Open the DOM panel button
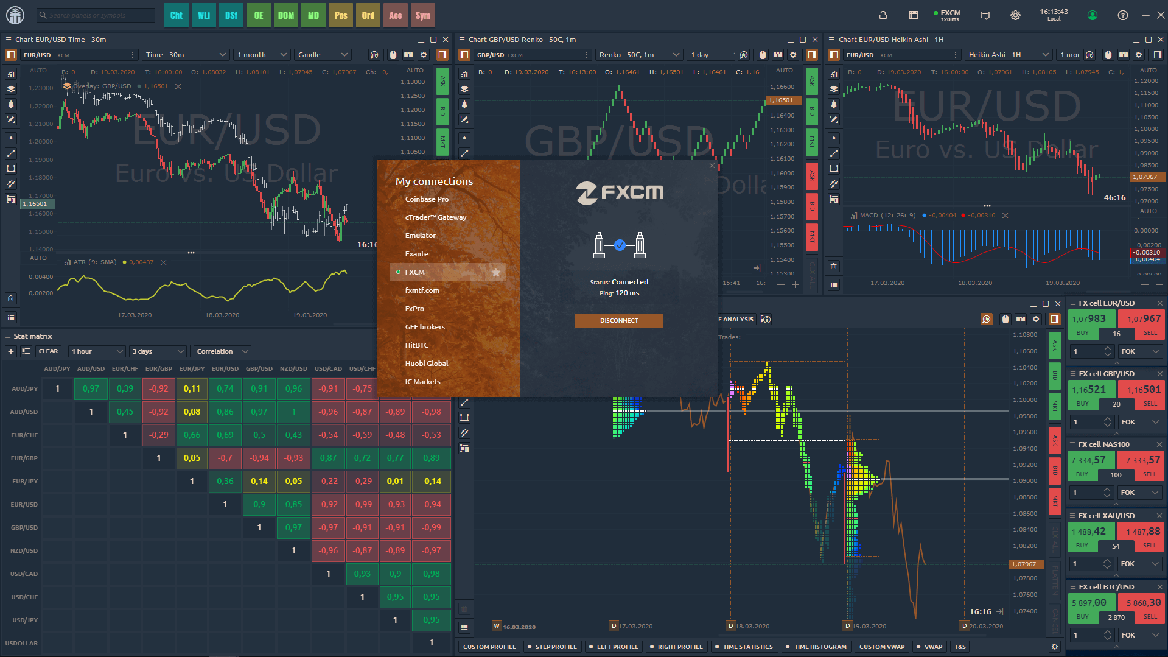 point(286,15)
